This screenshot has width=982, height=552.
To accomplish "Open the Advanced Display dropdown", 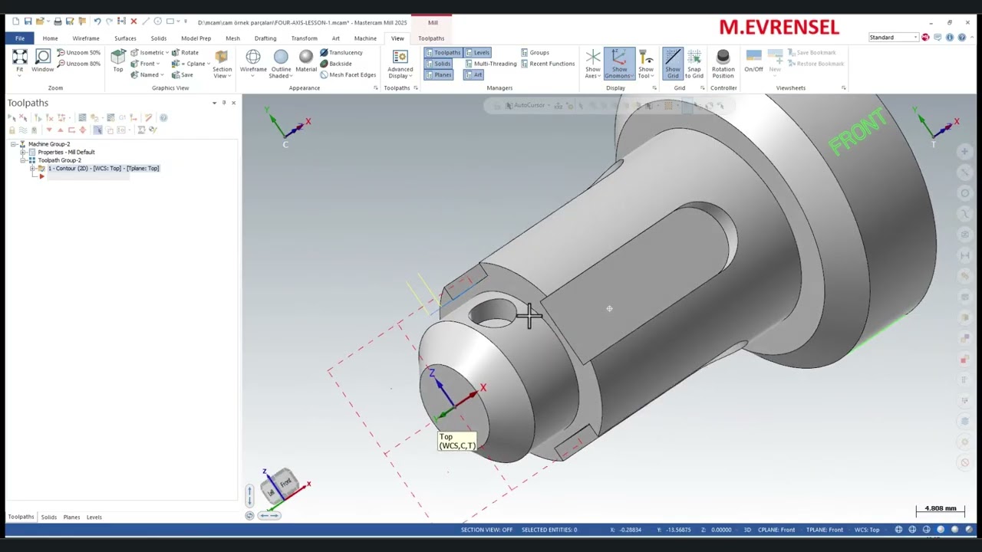I will pyautogui.click(x=400, y=64).
